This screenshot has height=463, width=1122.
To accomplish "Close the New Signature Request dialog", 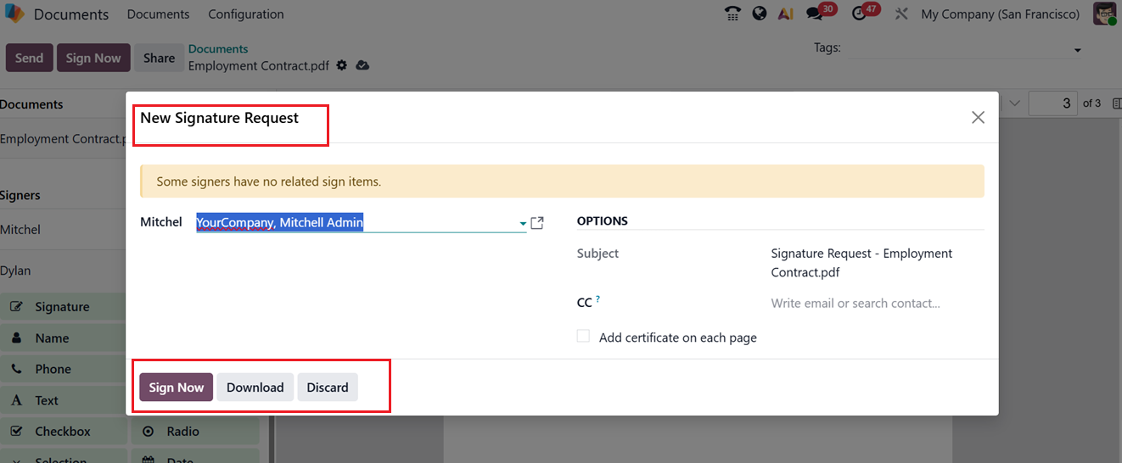I will pyautogui.click(x=978, y=118).
